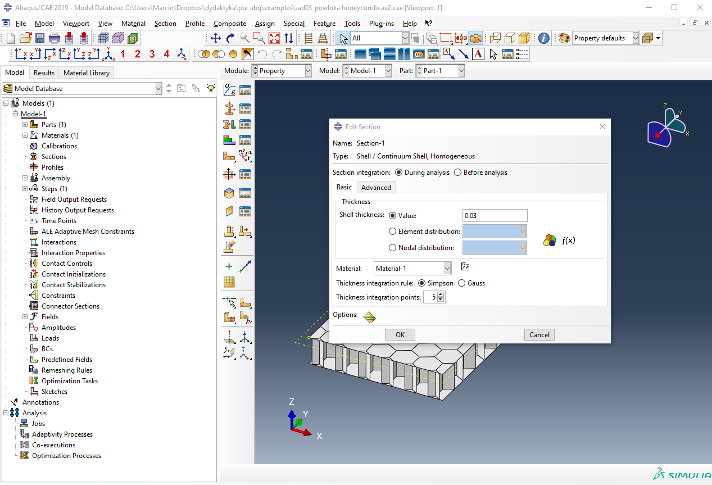The width and height of the screenshot is (712, 485).
Task: Click Create Material icon beside Material dropdown
Action: pyautogui.click(x=465, y=268)
